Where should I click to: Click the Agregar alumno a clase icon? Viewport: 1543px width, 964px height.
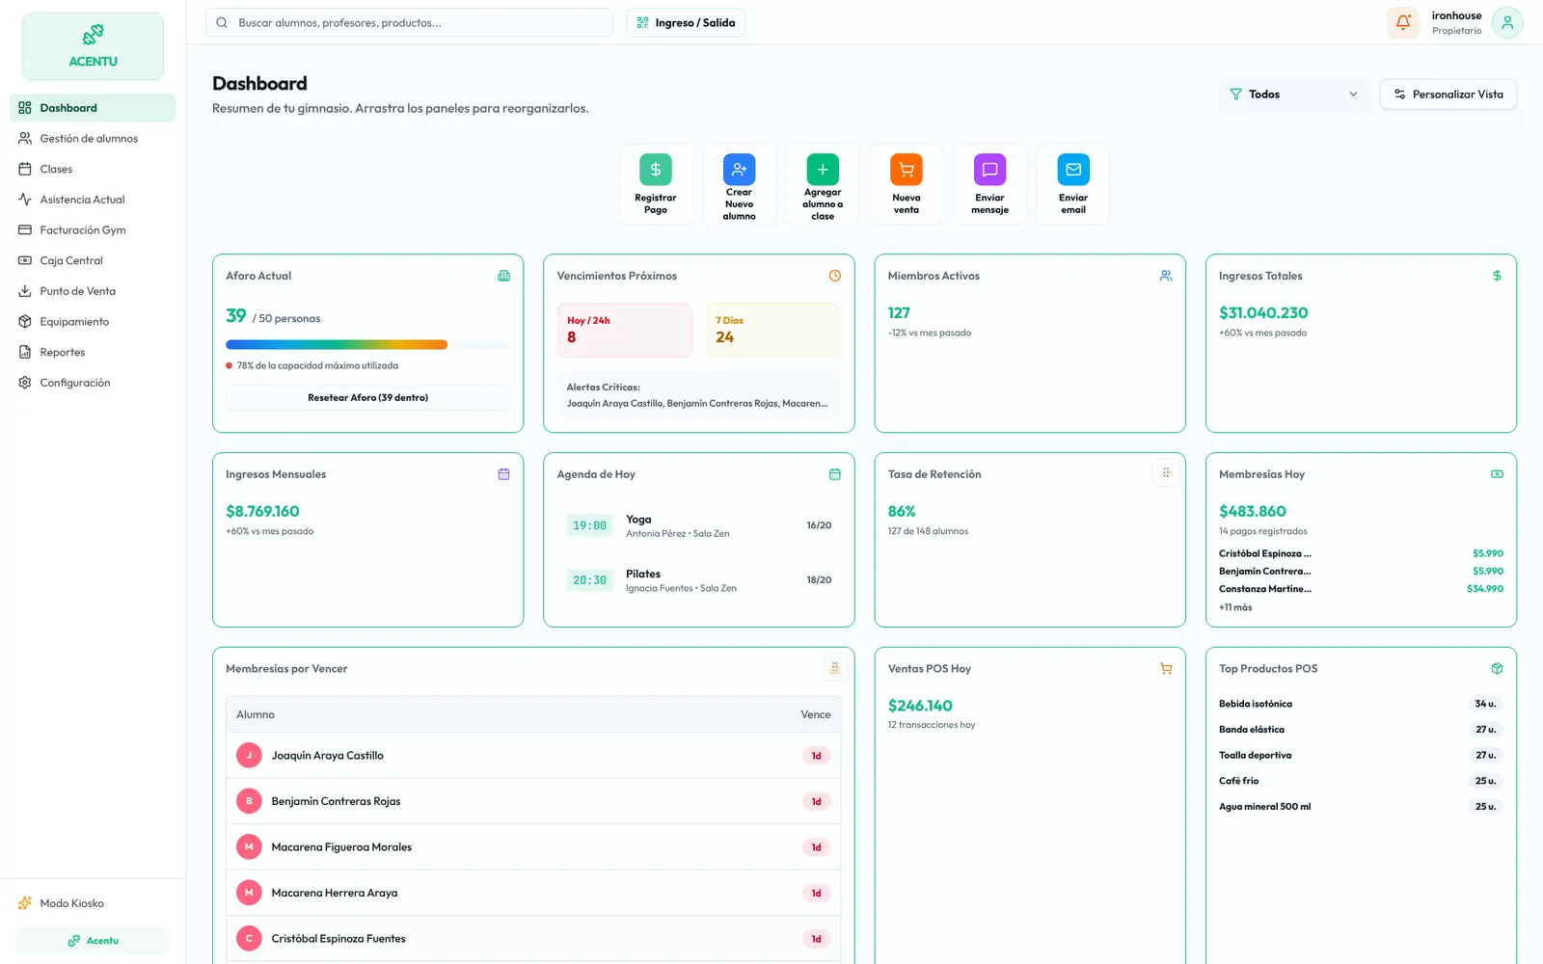[x=823, y=170]
